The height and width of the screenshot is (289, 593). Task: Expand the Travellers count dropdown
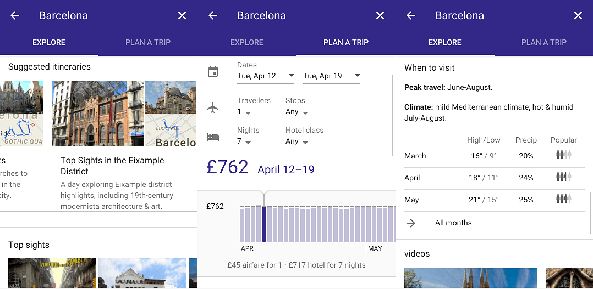pyautogui.click(x=244, y=112)
